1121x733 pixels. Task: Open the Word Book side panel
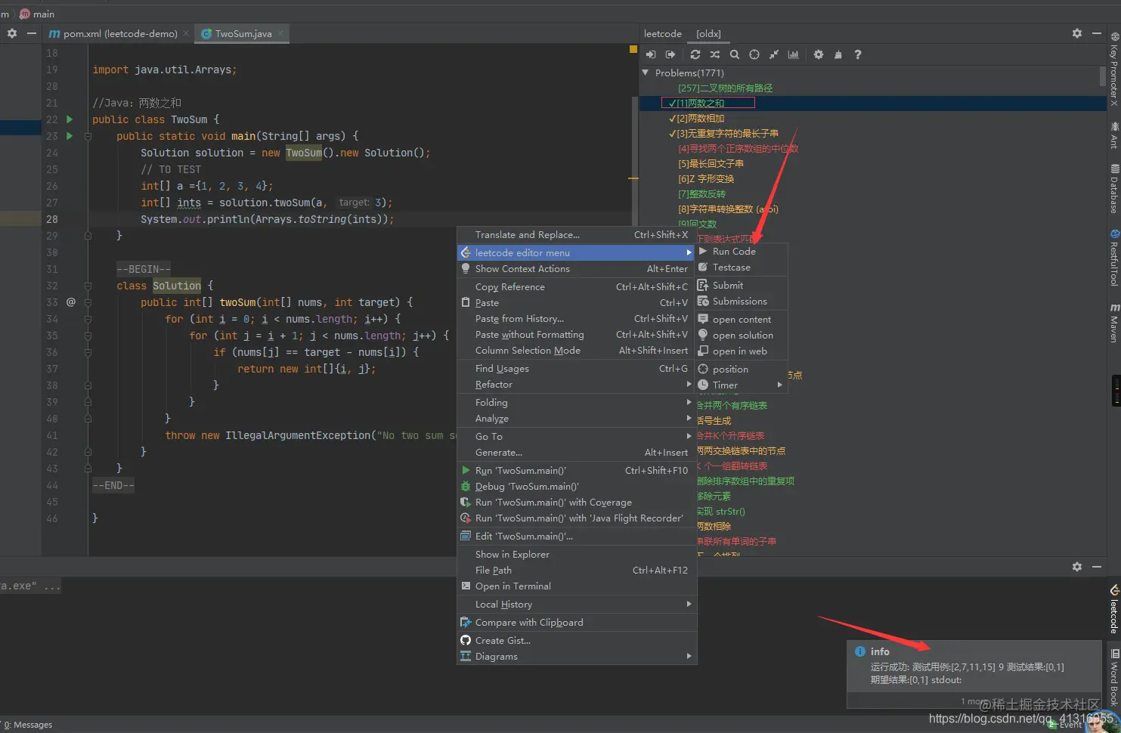pos(1115,677)
